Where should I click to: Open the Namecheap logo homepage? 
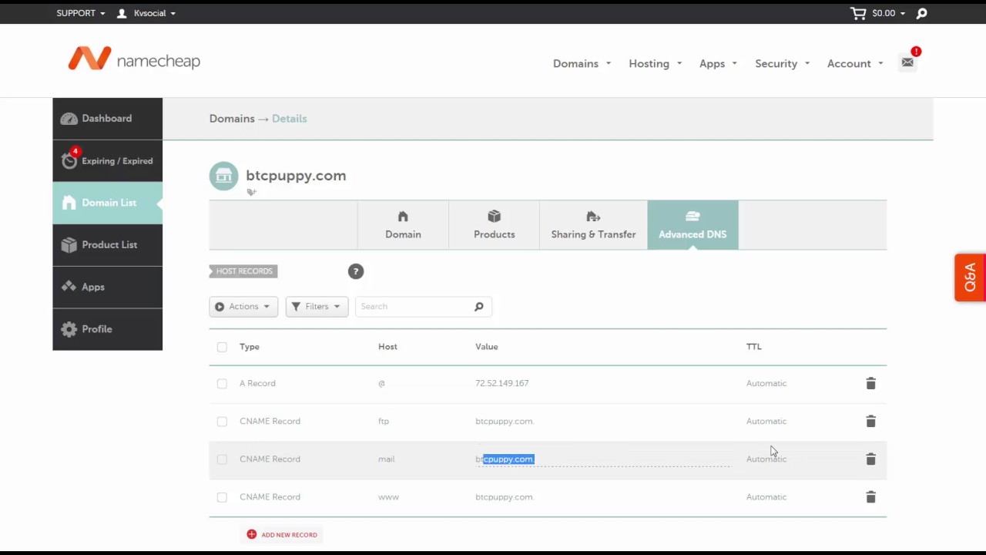coord(134,59)
